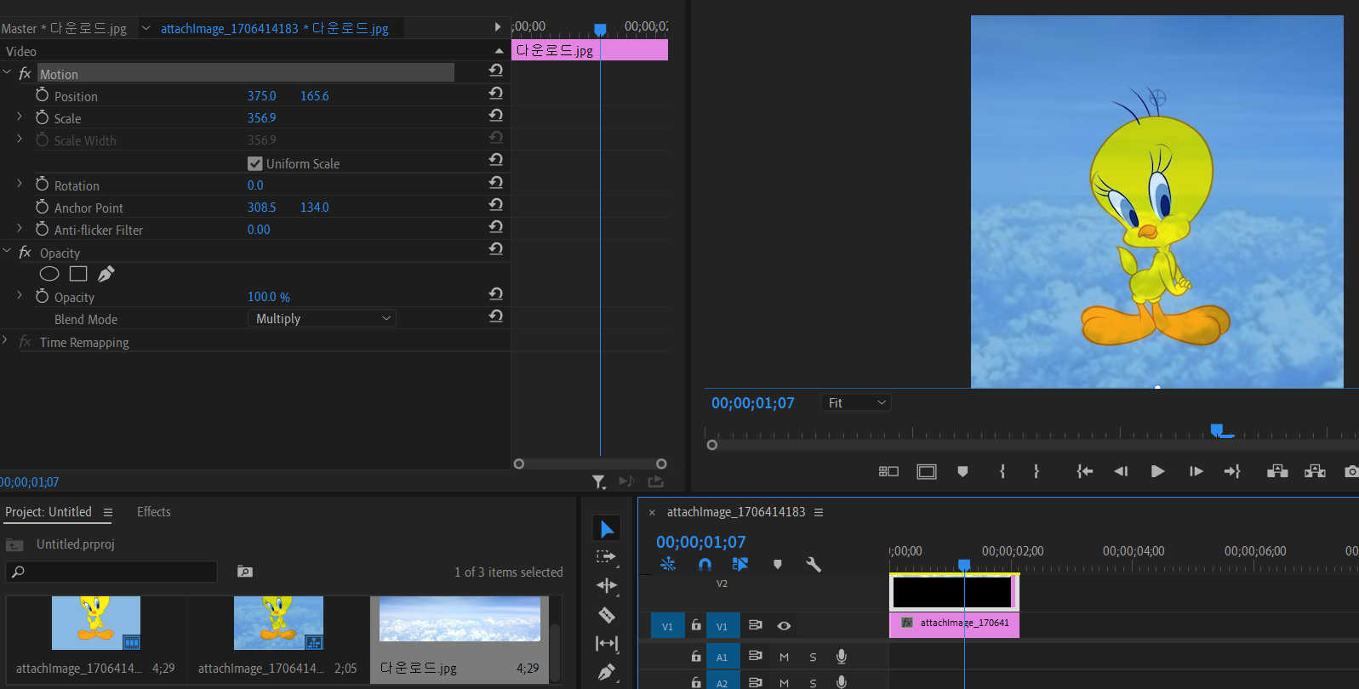Click filter properties funnel icon
Image resolution: width=1359 pixels, height=689 pixels.
599,482
